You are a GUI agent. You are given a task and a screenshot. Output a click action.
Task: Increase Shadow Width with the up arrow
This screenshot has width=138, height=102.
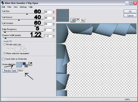(54, 35)
